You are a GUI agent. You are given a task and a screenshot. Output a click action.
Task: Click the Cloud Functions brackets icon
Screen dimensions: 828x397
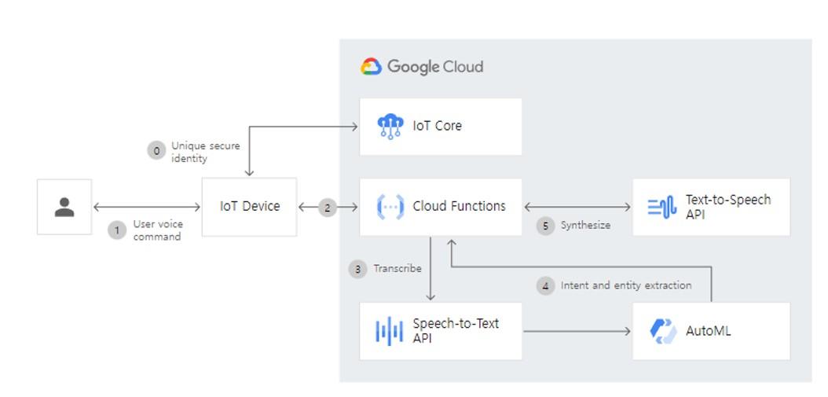[390, 207]
